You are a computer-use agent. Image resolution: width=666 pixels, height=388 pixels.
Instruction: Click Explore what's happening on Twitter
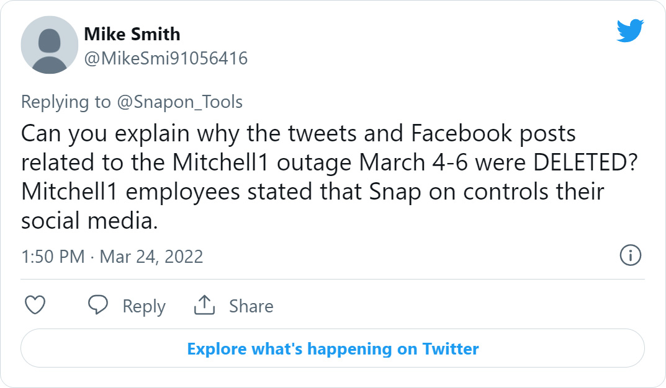(x=333, y=348)
